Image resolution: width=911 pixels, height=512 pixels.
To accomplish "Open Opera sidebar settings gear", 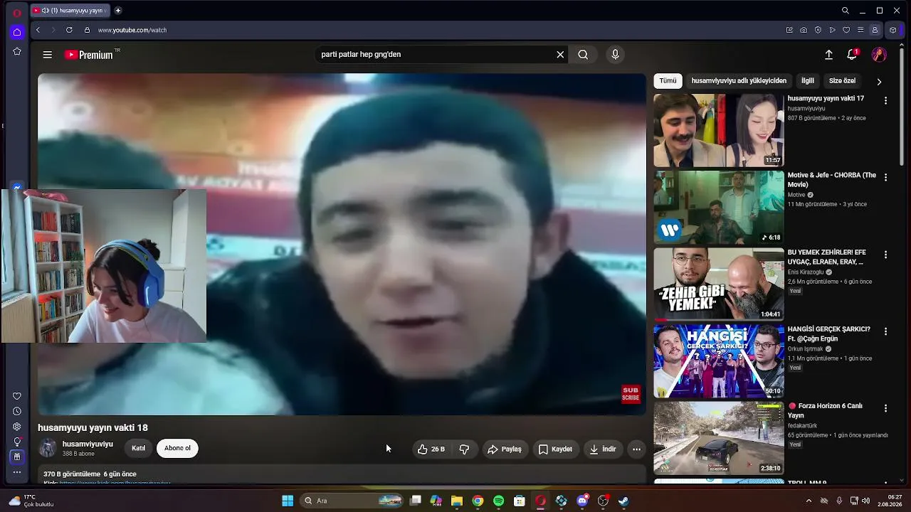I will 17,427.
